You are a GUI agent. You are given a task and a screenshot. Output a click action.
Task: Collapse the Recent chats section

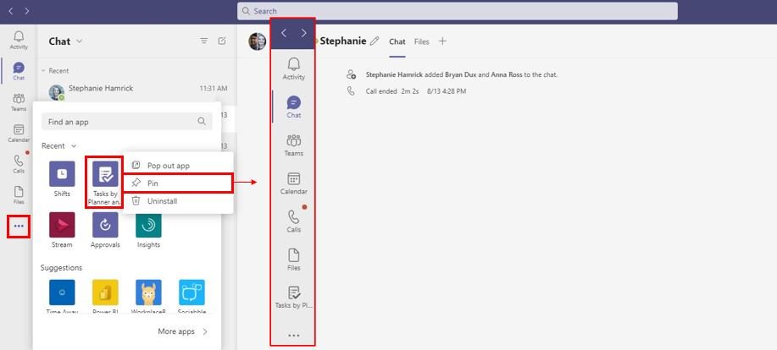(x=43, y=71)
